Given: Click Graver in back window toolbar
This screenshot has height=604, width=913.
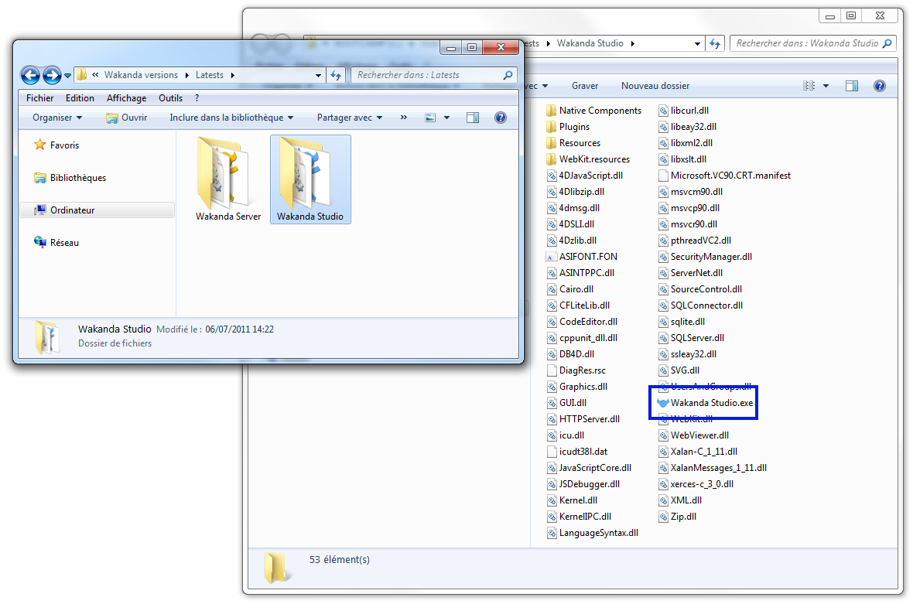Looking at the screenshot, I should point(585,86).
